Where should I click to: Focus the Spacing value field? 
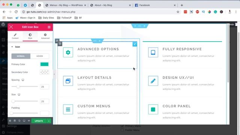[45, 87]
